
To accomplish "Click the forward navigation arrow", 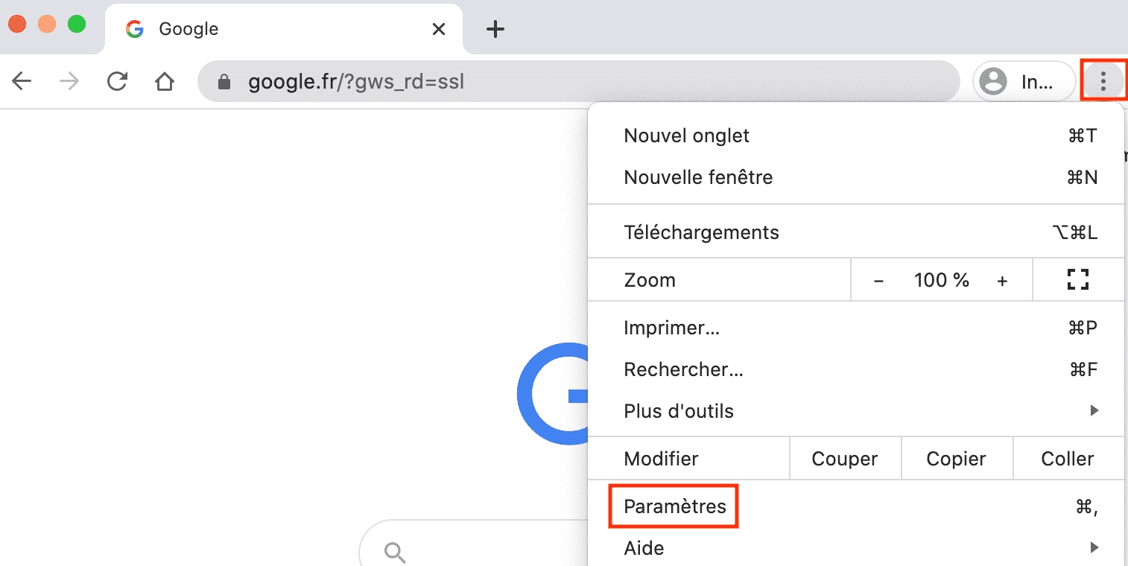I will coord(68,81).
